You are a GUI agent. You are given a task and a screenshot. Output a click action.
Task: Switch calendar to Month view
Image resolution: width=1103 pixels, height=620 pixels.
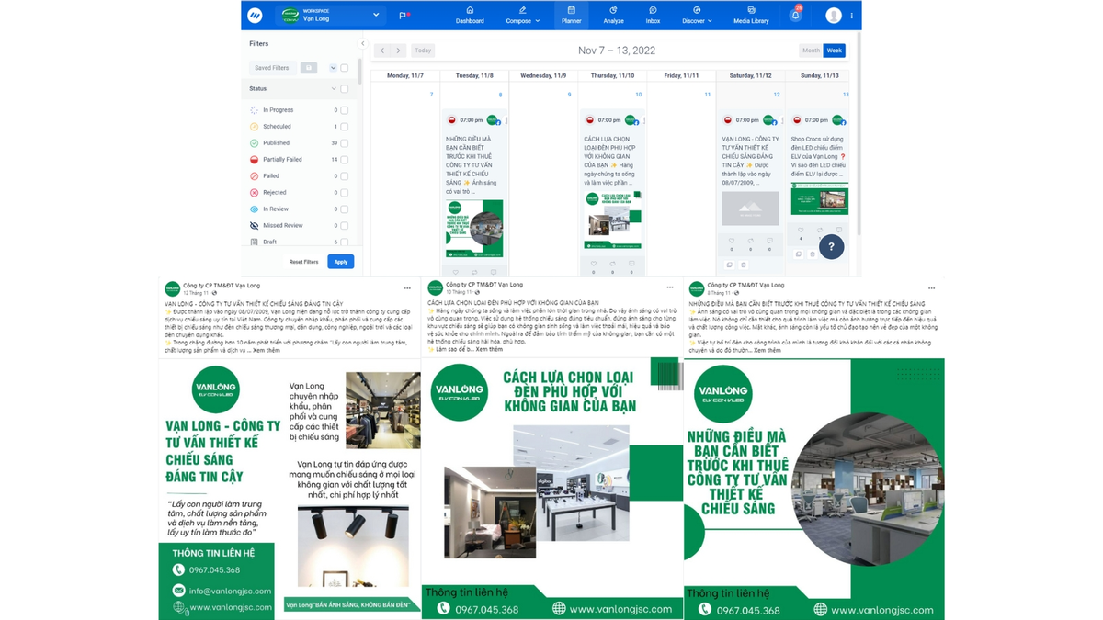(x=811, y=51)
